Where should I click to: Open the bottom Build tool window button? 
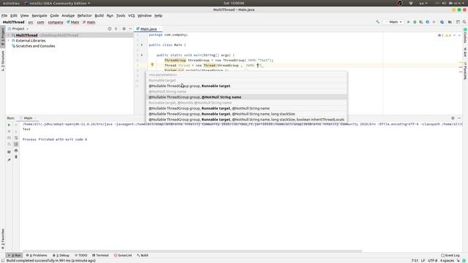[143, 255]
